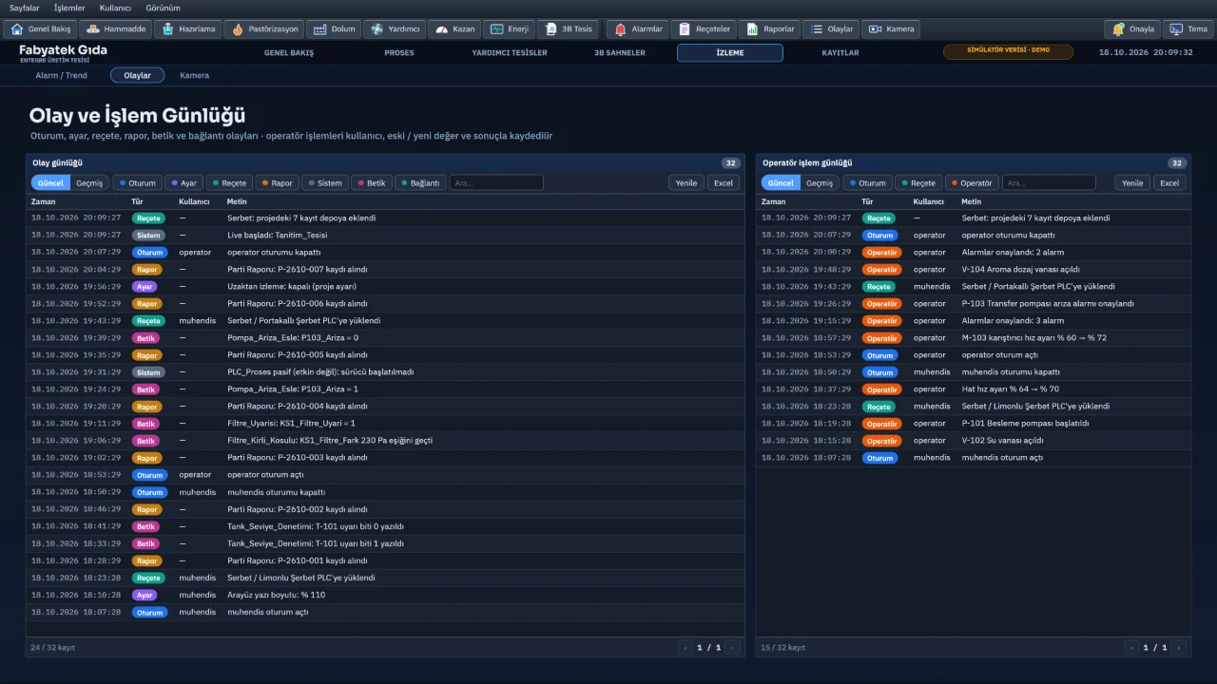Open the Hammadde toolbar button

click(x=116, y=29)
